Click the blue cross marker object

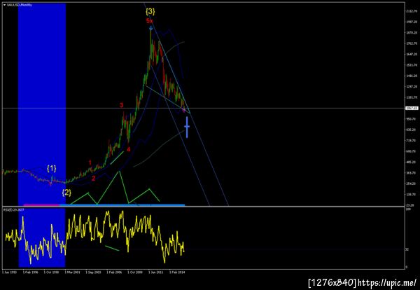187,127
